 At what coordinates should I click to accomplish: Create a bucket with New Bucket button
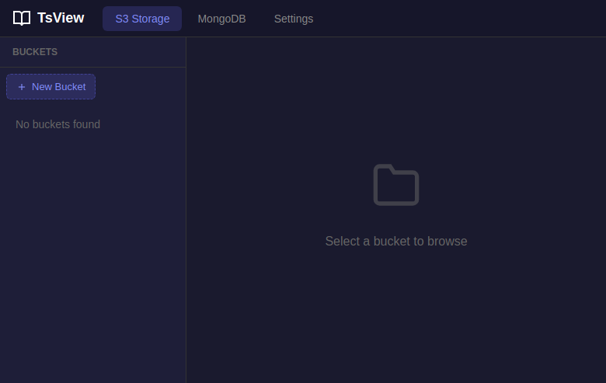pos(51,87)
